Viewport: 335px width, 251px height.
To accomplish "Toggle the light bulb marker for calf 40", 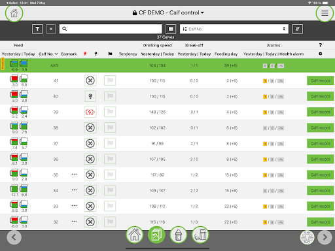I will coord(90,96).
